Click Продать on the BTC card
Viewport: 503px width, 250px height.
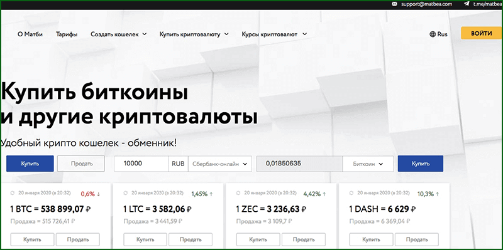[78, 239]
